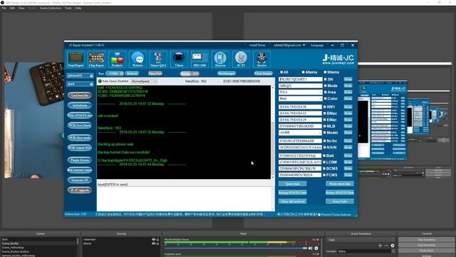The width and height of the screenshot is (456, 257).
Task: Open the Service penguin icon
Action: (261, 59)
